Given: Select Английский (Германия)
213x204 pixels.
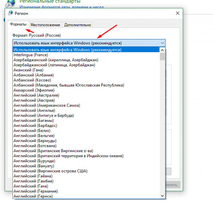Looking at the screenshot, I should pos(86,191).
